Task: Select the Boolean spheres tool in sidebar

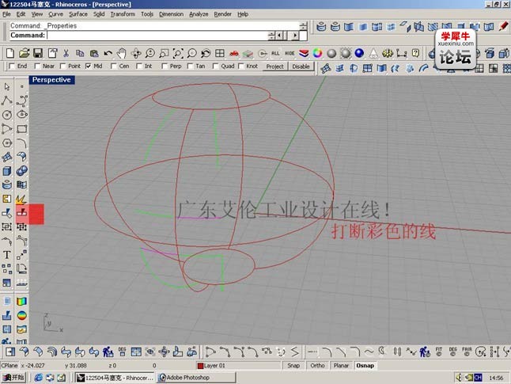Action: point(22,171)
